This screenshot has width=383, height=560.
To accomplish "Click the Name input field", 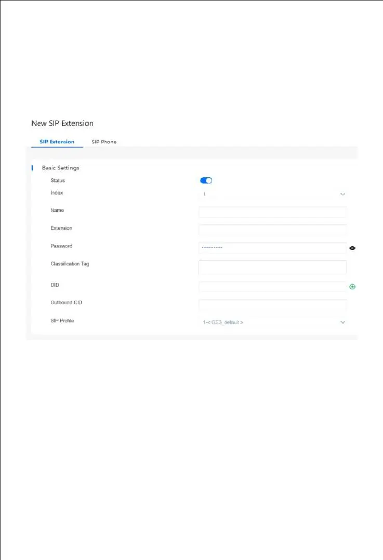I will (x=272, y=212).
